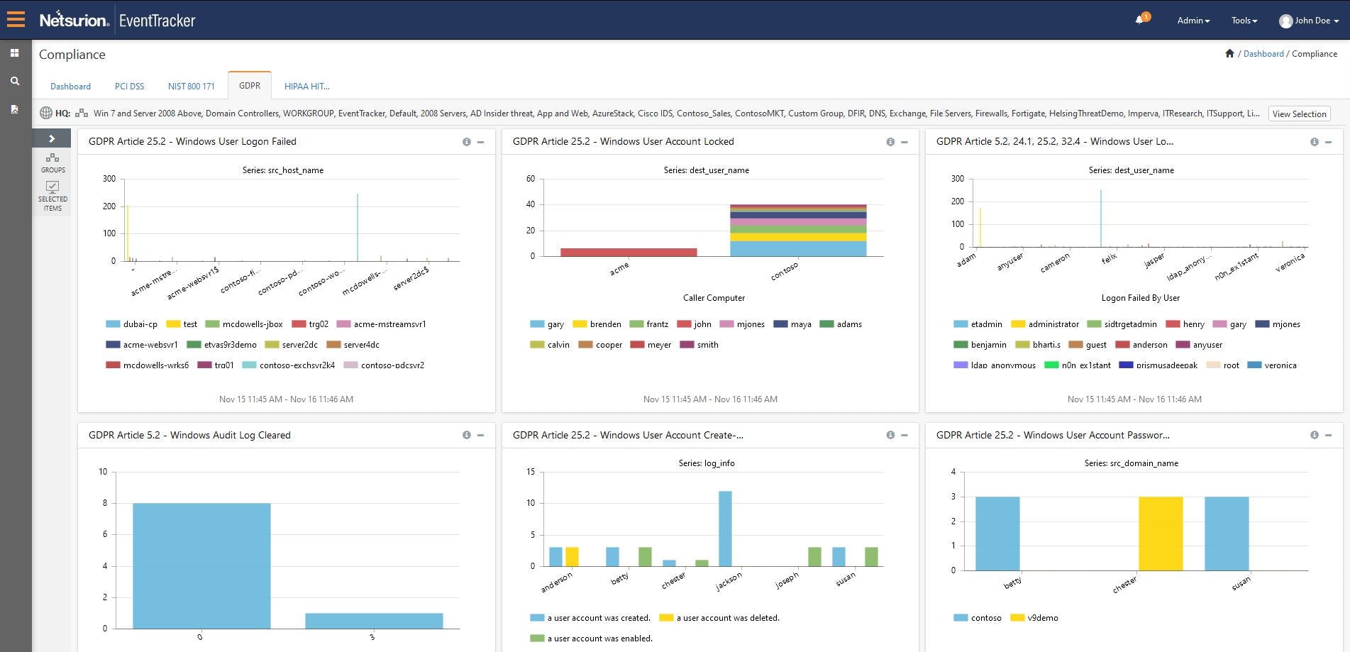Click the Netsurion EventTracker logo
This screenshot has height=652, width=1350.
[x=117, y=20]
